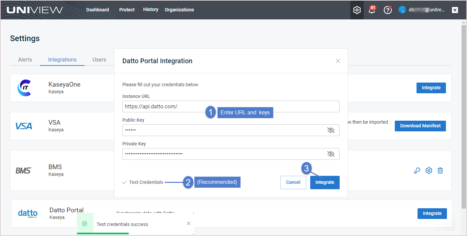The width and height of the screenshot is (467, 236).
Task: Go to Dashboard menu
Action: (x=98, y=10)
